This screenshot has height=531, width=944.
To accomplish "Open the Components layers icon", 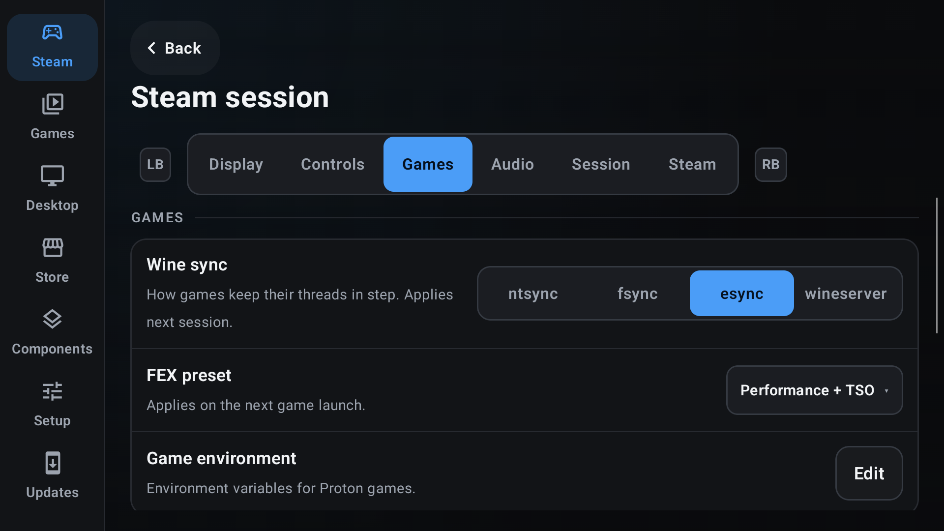I will 52,319.
